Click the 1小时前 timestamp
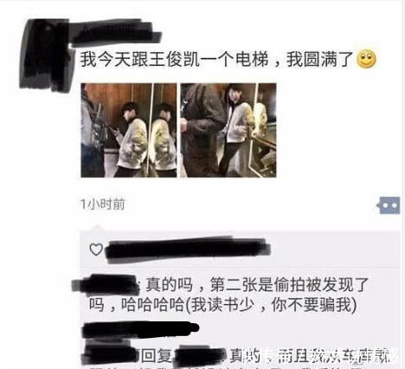405x369 pixels. 102,204
